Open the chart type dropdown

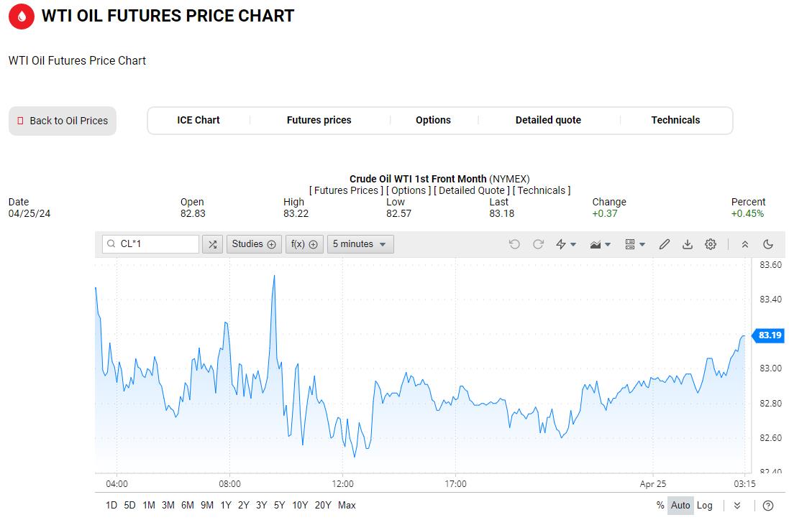(x=601, y=244)
